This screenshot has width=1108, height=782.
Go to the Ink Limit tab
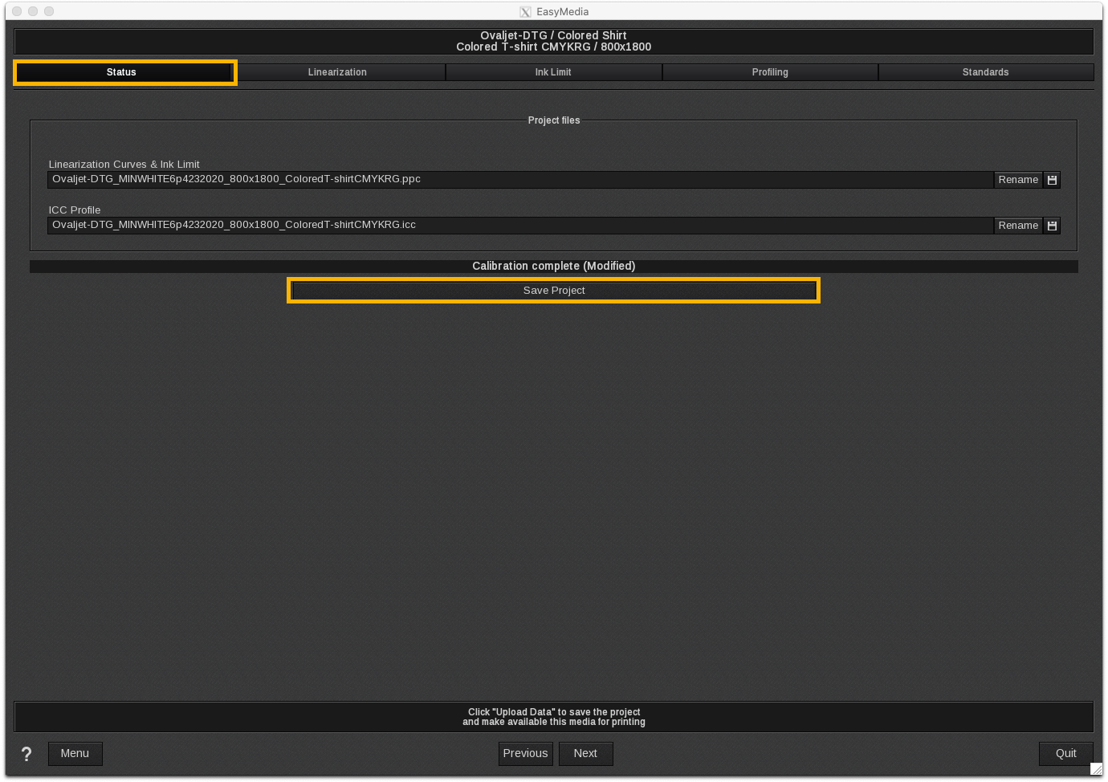553,72
